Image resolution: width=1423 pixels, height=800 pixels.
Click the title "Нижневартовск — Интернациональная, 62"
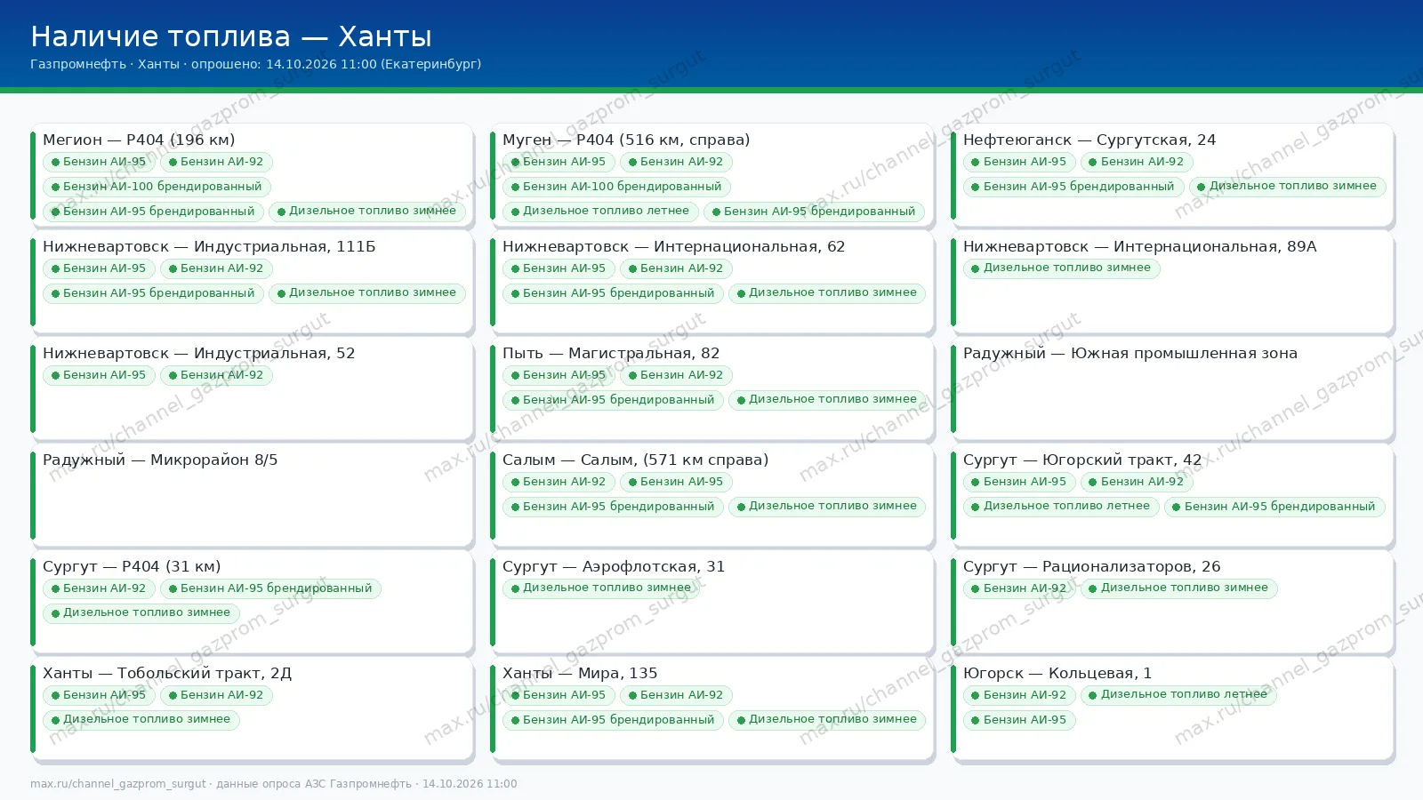(x=674, y=246)
